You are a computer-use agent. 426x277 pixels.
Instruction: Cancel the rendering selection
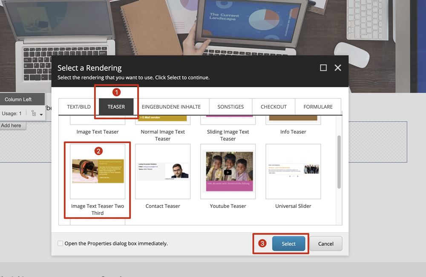click(x=325, y=244)
